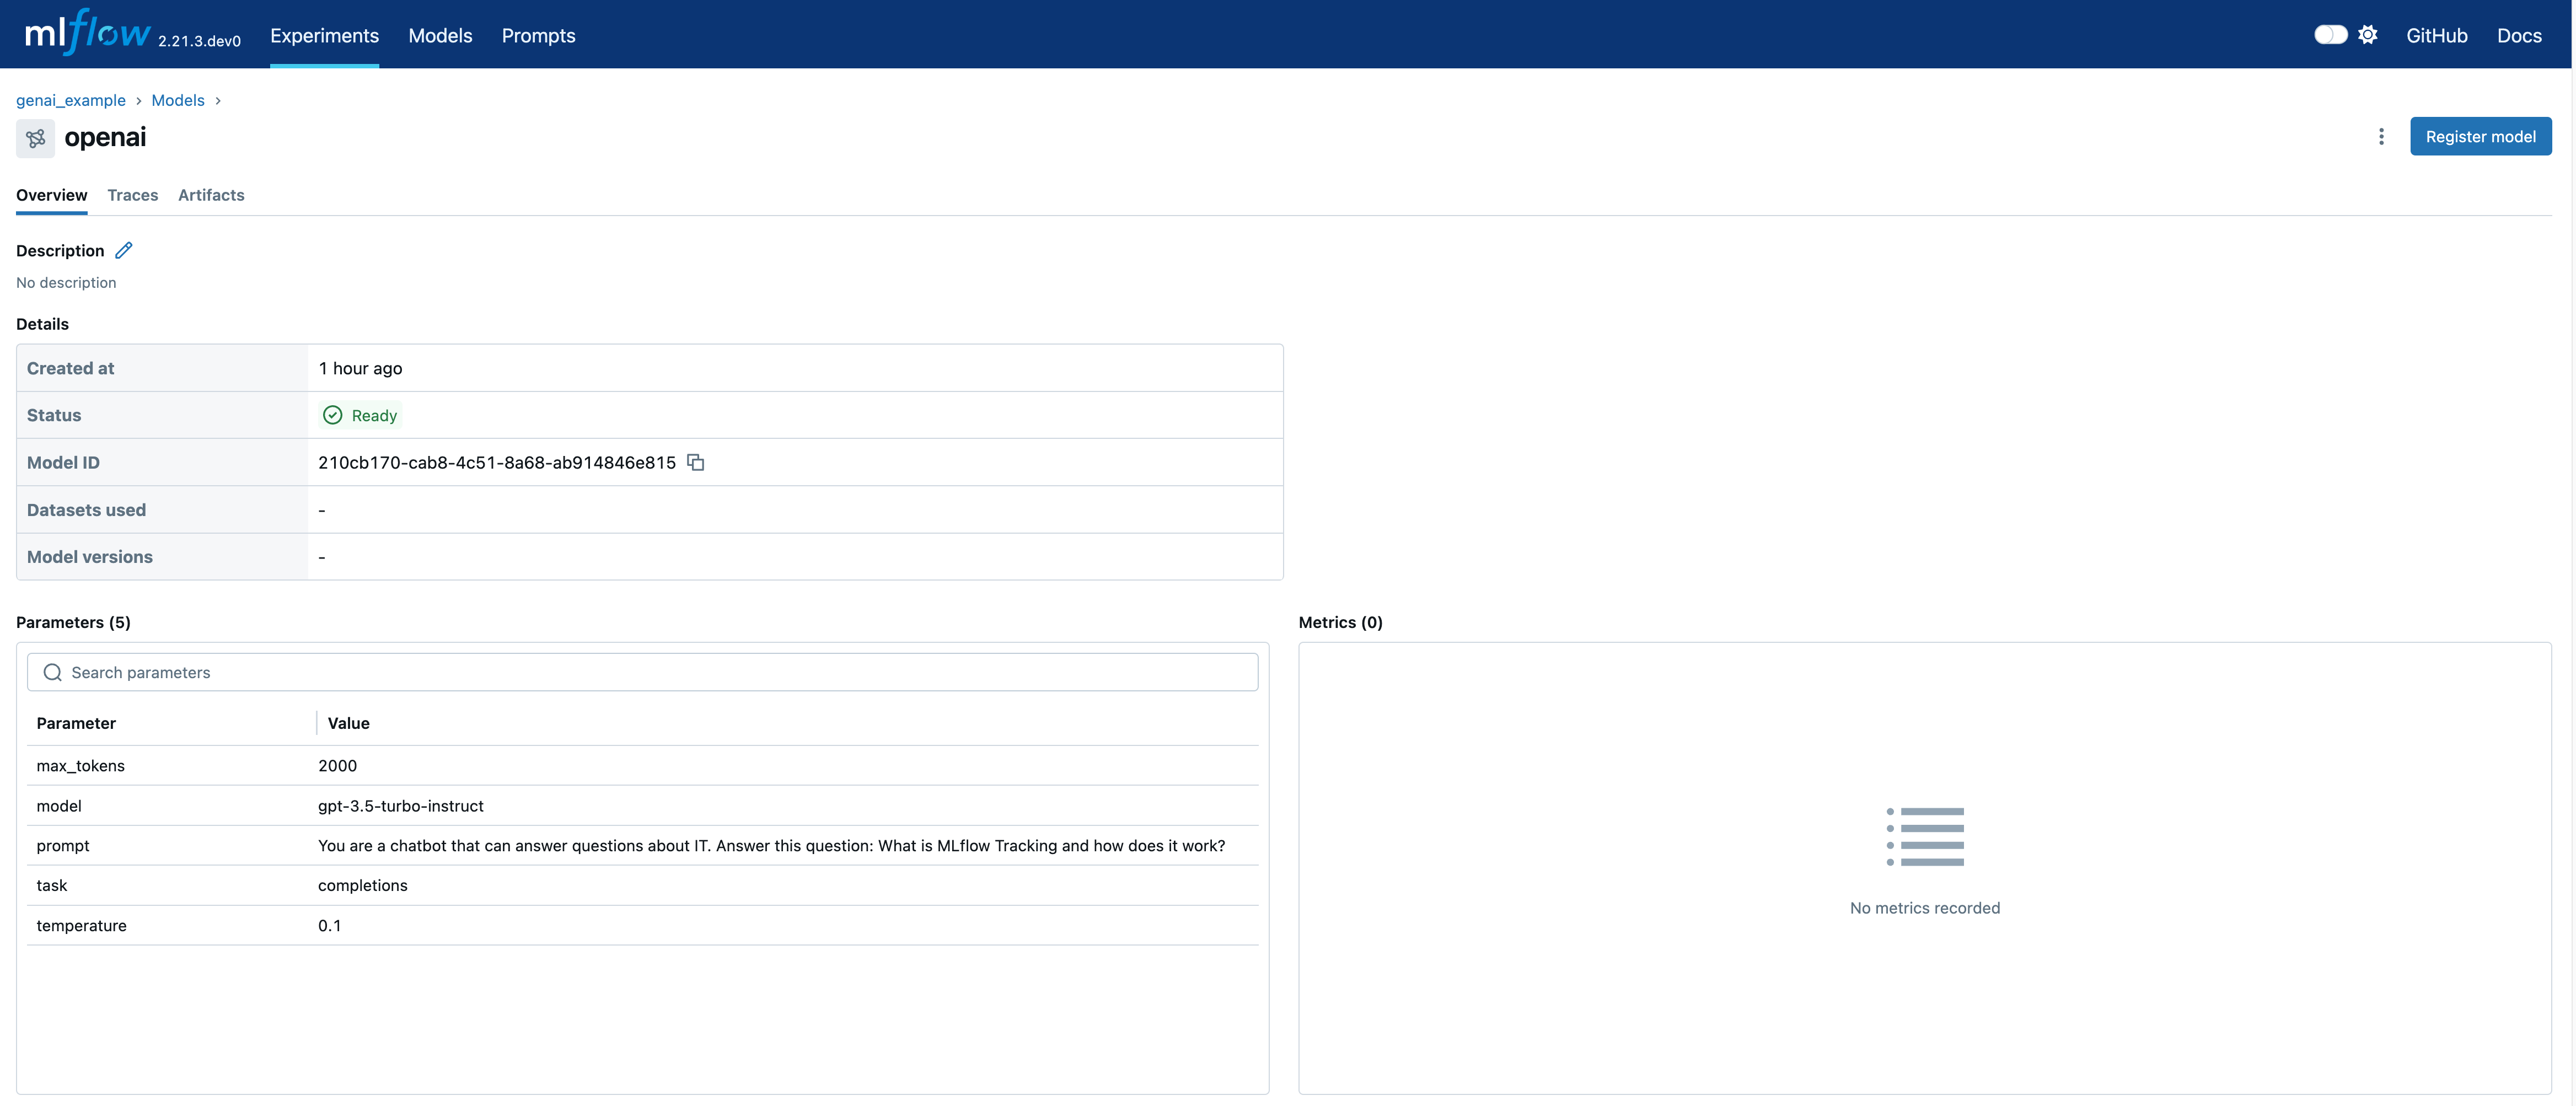Screen dimensions: 2576x1106
Task: Open the Models navigation item
Action: [x=440, y=36]
